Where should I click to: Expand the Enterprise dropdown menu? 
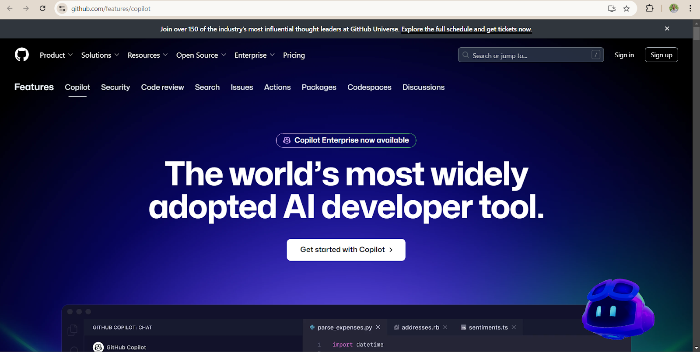coord(255,55)
